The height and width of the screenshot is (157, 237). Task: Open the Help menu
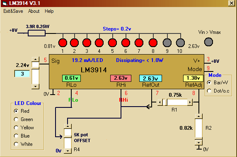[x=49, y=11]
